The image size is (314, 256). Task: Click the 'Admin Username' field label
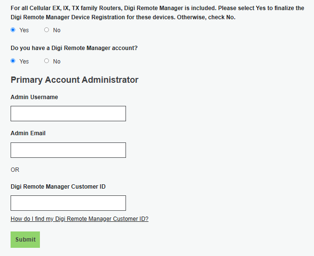[x=34, y=97]
